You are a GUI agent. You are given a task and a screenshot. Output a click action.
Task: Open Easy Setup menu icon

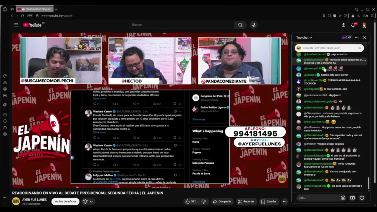tap(373, 16)
